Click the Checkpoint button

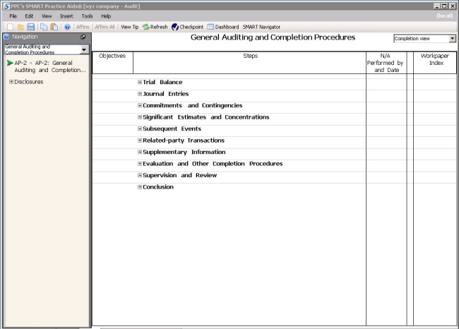coord(188,27)
